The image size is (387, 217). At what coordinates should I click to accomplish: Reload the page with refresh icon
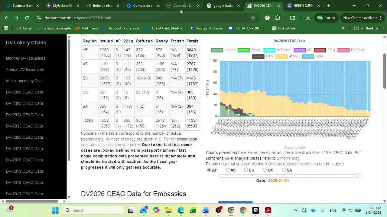(27, 18)
